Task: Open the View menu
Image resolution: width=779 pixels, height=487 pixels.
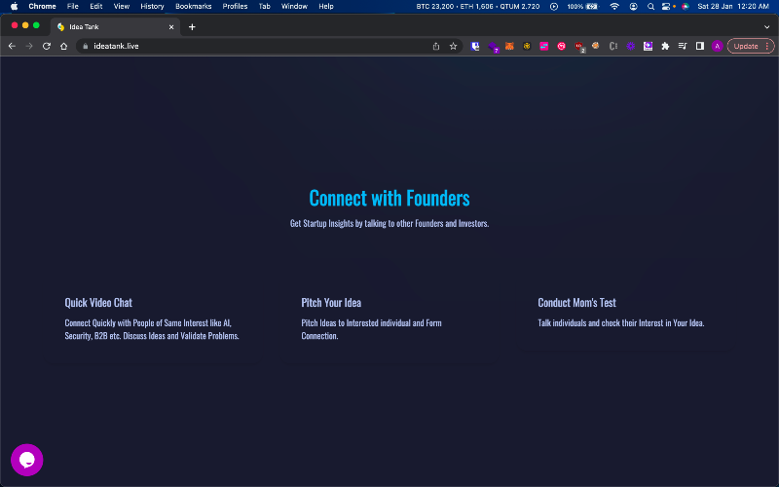Action: 121,7
